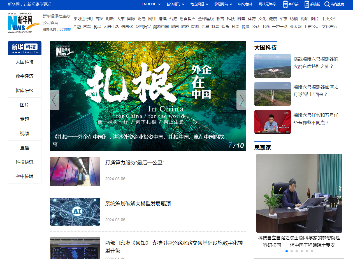Viewport: 353px width, 259px height.
Task: Expand the 承建网站 dropdown
Action: click(x=223, y=4)
